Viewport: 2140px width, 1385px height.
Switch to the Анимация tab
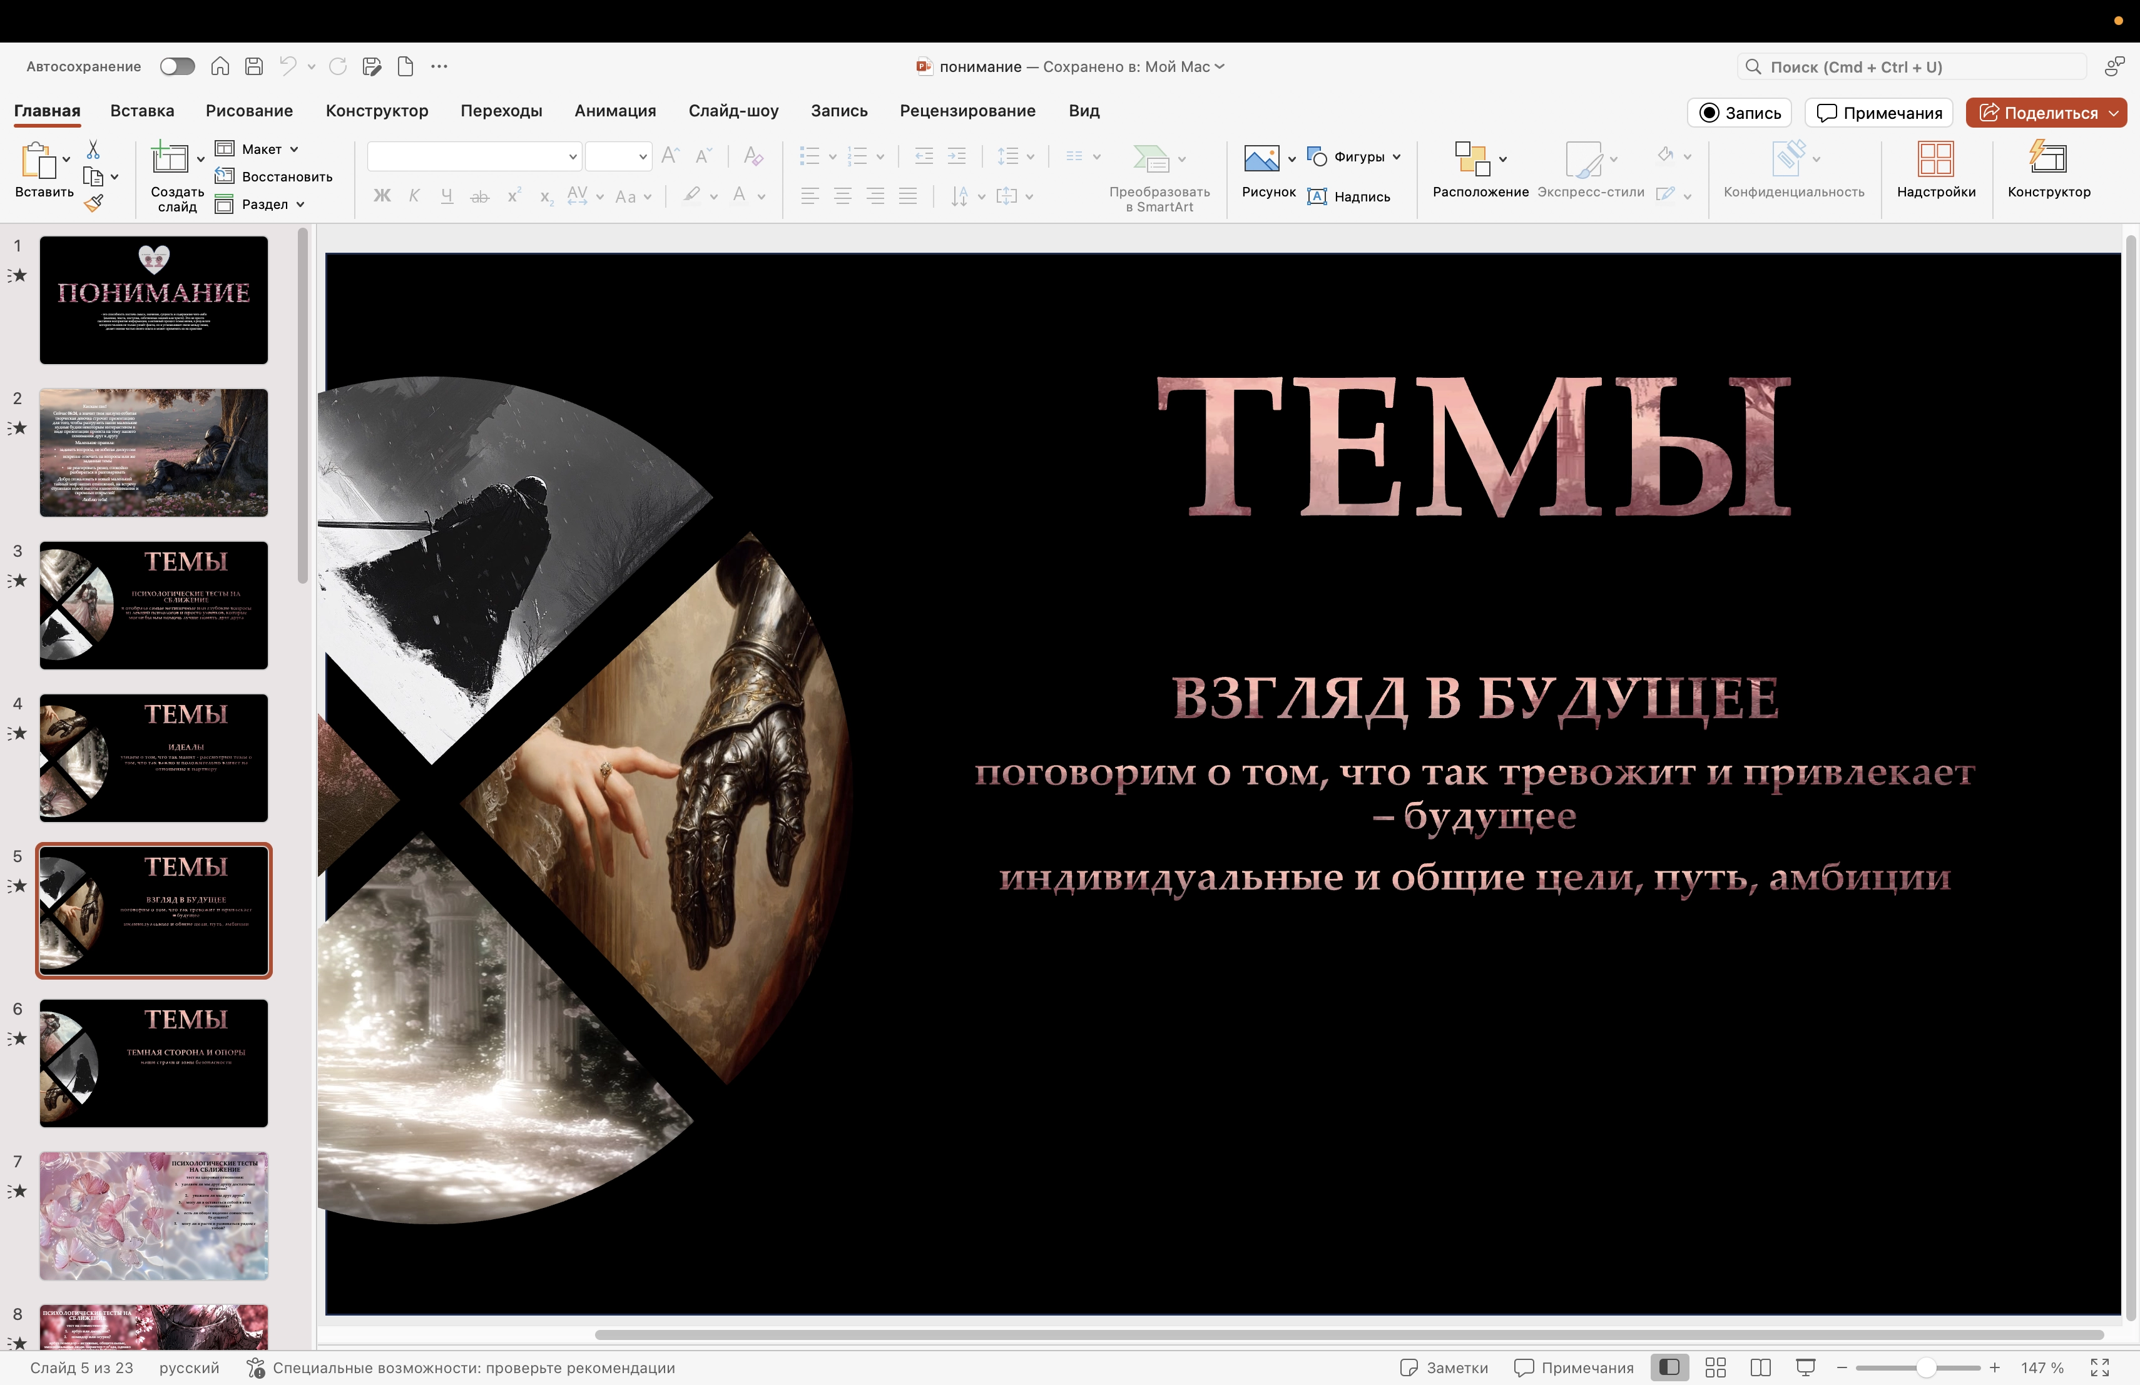point(615,111)
